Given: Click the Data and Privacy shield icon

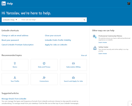Looking at the screenshot, I should tap(44, 63).
